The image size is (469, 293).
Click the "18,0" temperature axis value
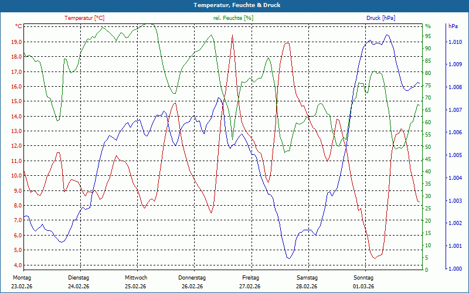tap(17, 57)
